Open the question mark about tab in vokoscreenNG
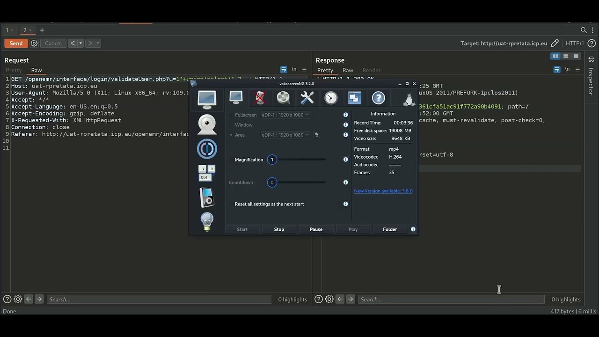 378,98
